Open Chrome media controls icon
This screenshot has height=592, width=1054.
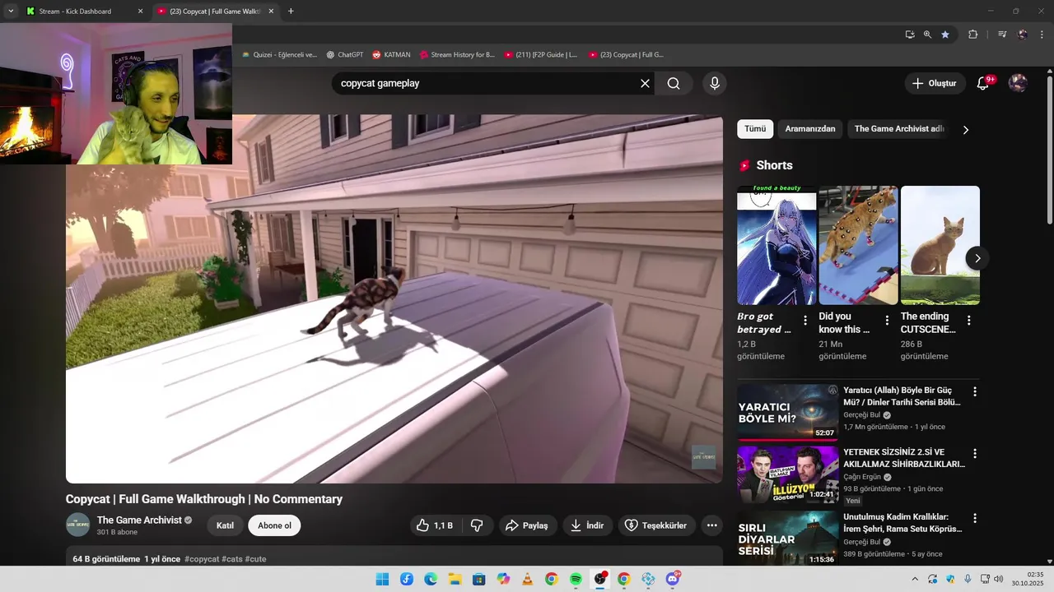pos(1002,35)
